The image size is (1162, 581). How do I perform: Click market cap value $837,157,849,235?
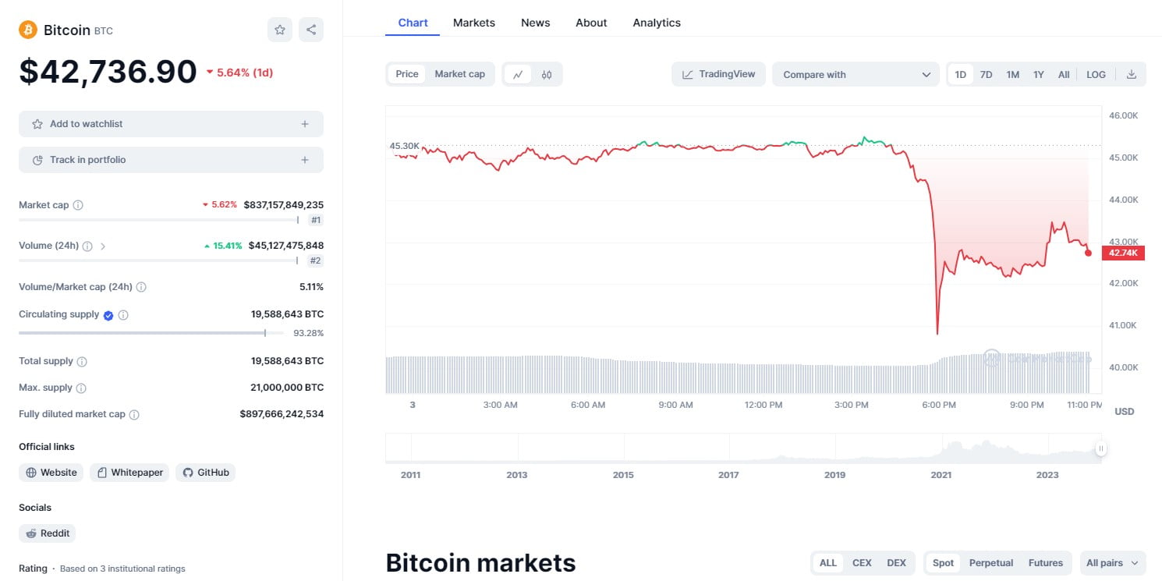click(x=283, y=205)
